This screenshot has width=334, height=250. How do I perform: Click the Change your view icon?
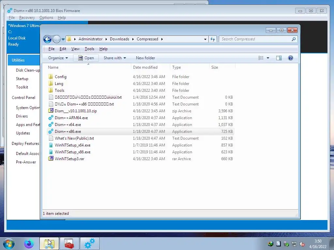click(x=261, y=58)
